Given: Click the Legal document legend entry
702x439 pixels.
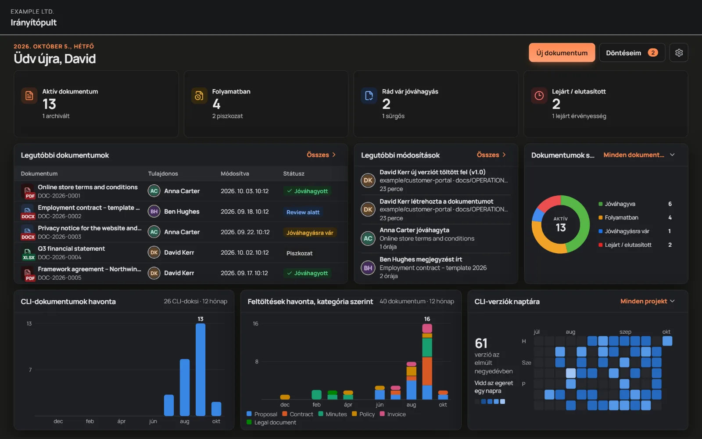Looking at the screenshot, I should (271, 422).
